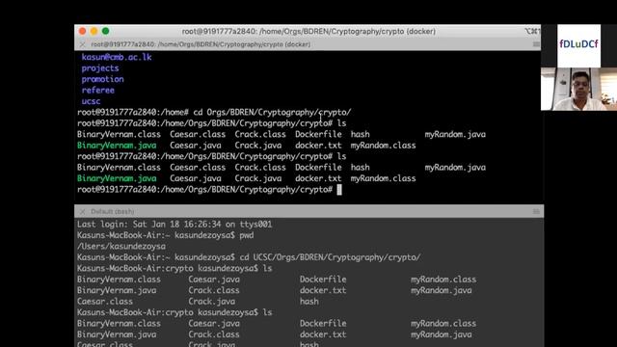Click the window title bar text ending in (docker)
Image resolution: width=617 pixels, height=347 pixels.
click(308, 31)
